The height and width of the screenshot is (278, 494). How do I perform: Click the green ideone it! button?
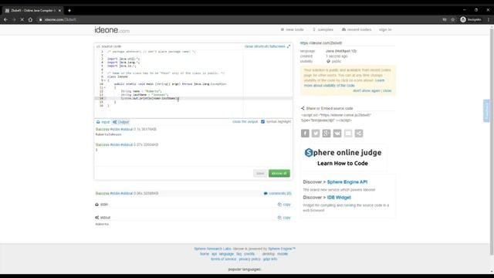point(279,173)
